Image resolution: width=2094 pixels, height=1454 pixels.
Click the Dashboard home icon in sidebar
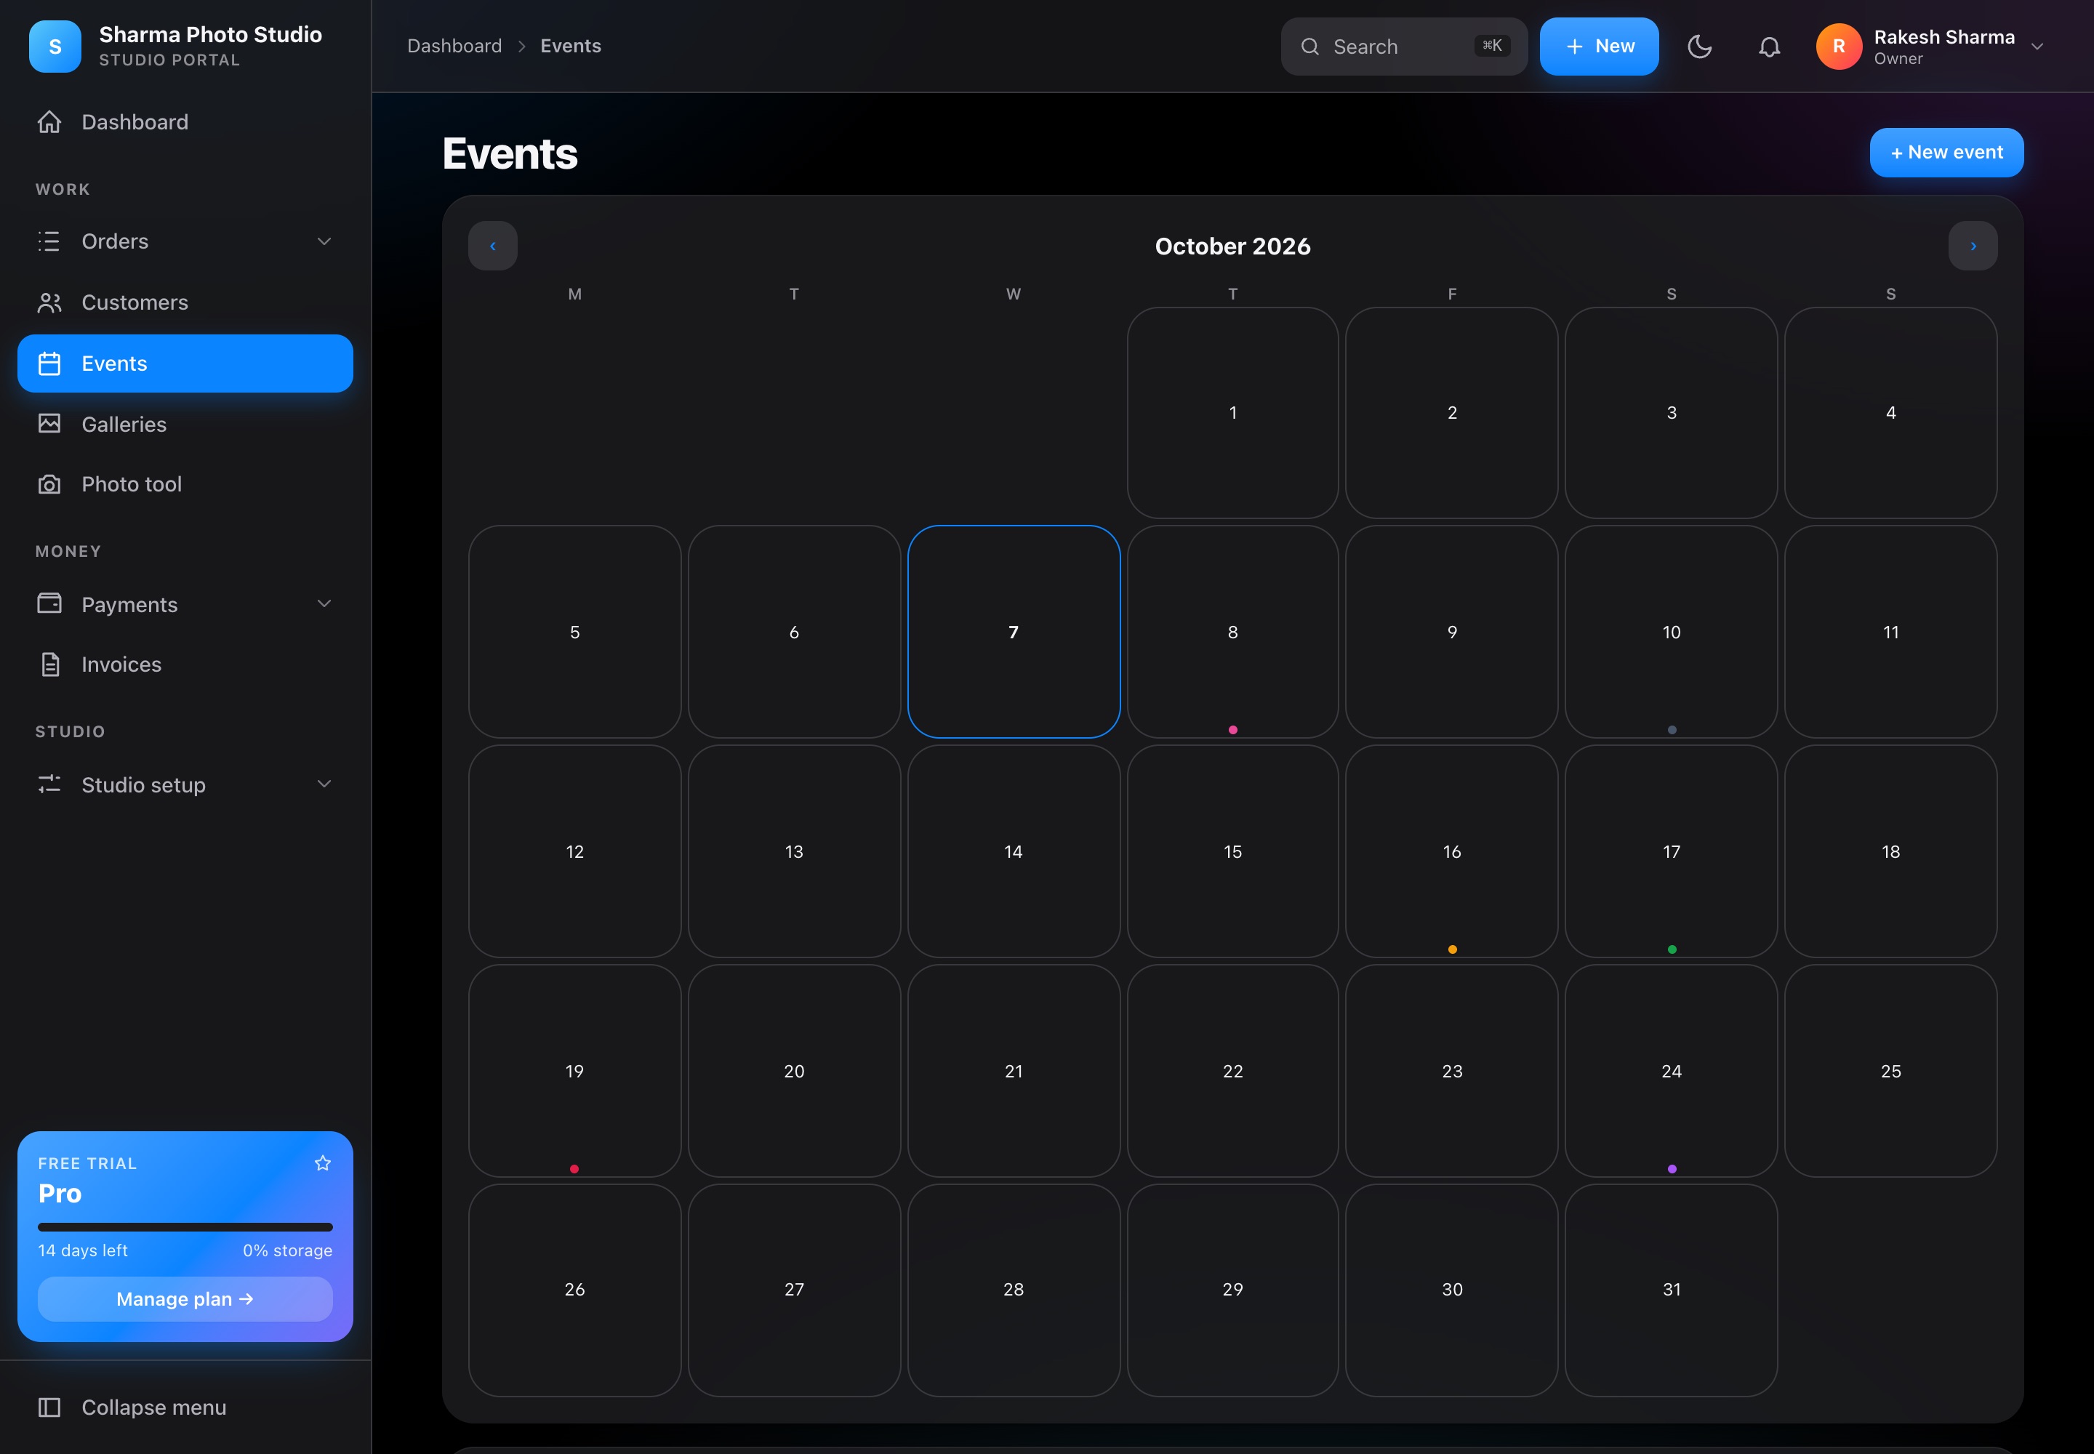pyautogui.click(x=49, y=122)
